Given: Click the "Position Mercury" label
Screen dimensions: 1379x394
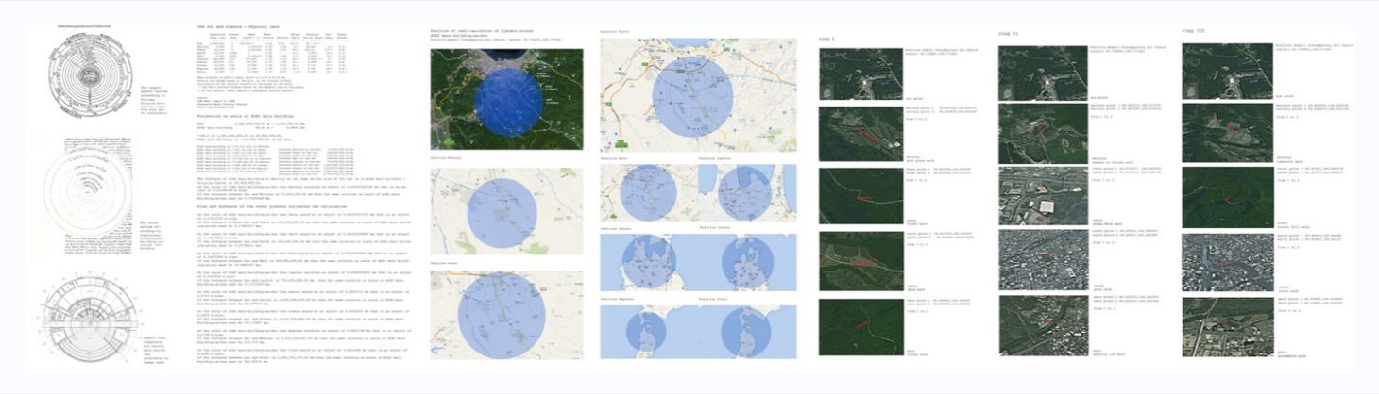Looking at the screenshot, I should [444, 159].
